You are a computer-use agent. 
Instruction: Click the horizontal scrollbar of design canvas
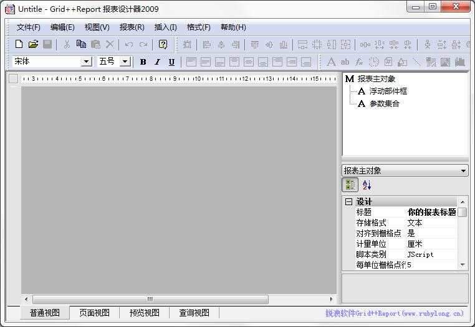click(150, 299)
